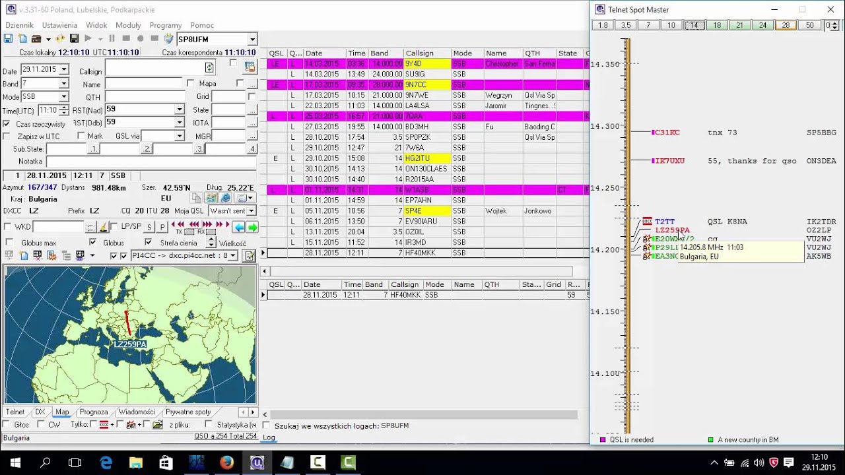The width and height of the screenshot is (845, 475).
Task: Open the Date dropdown
Action: click(64, 69)
